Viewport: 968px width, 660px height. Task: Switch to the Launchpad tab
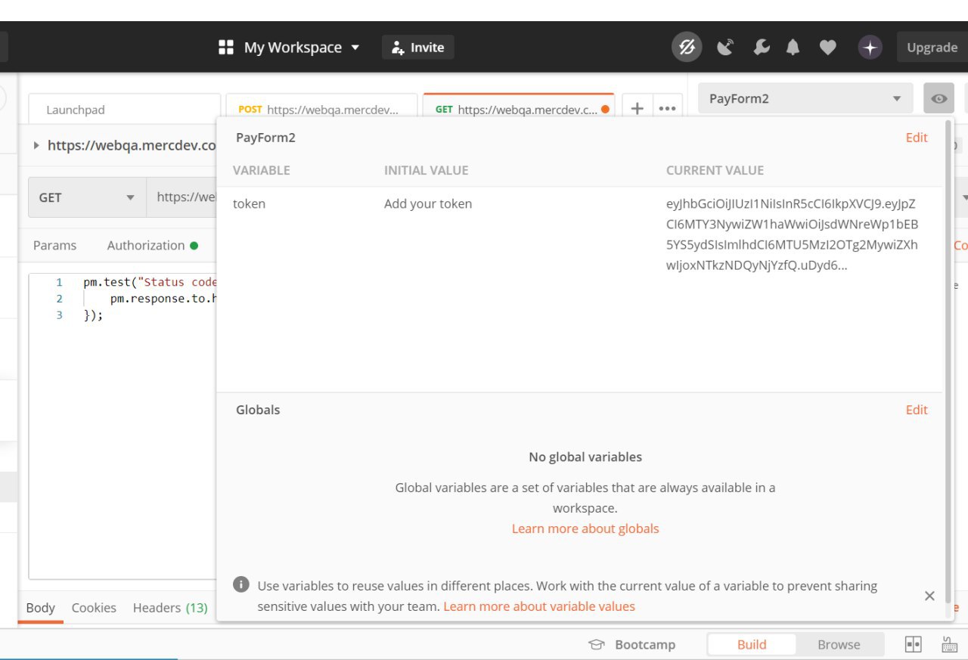pos(125,110)
